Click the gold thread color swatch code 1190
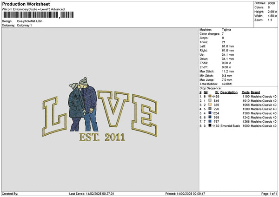 (x=210, y=96)
